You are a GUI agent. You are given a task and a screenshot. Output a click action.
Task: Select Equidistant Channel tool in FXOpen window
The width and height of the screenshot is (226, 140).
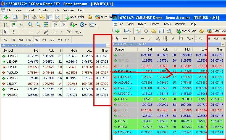[x=46, y=32]
